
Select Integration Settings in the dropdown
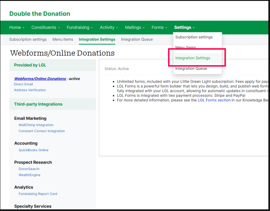193,58
